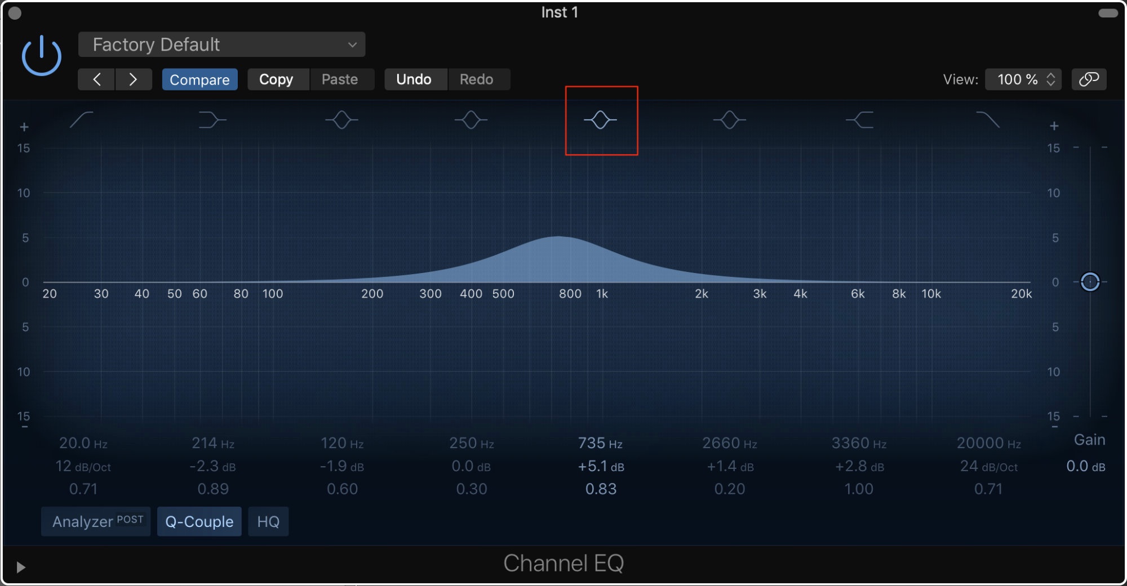Disable the Q-Couple option
1127x586 pixels.
[199, 521]
